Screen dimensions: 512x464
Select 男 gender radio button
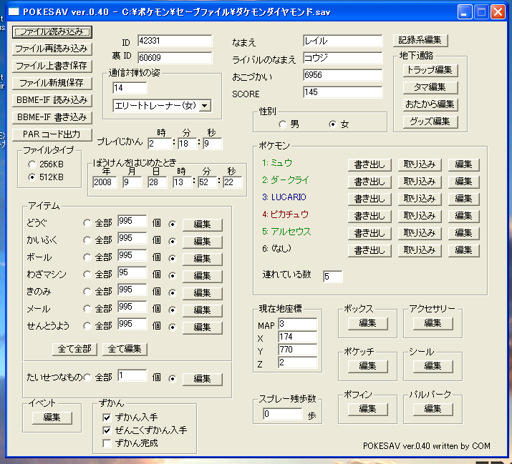coord(282,124)
